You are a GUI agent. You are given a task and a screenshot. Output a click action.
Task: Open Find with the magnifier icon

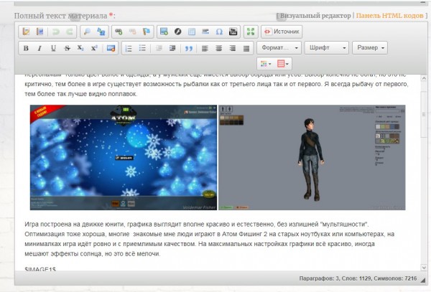tap(87, 32)
